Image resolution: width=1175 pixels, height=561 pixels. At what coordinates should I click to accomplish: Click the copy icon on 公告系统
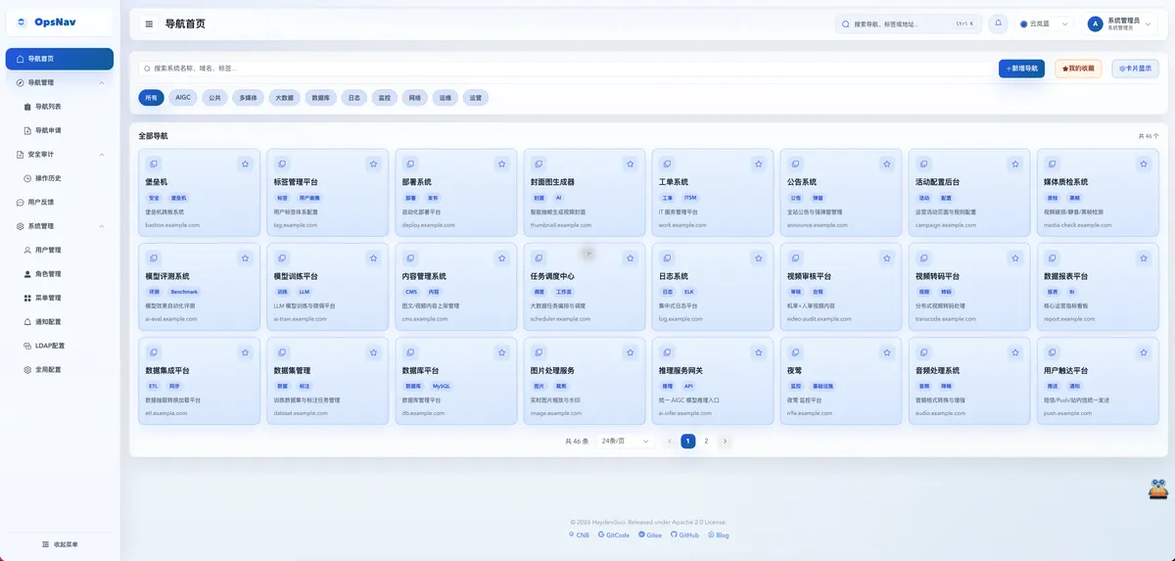click(795, 164)
